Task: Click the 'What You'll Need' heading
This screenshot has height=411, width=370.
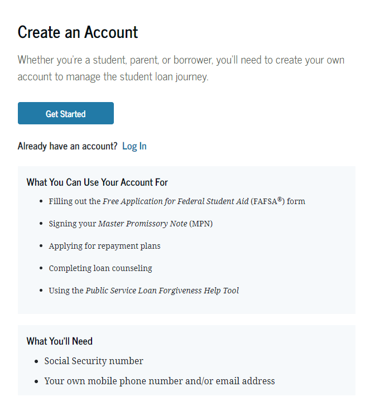Action: 60,341
